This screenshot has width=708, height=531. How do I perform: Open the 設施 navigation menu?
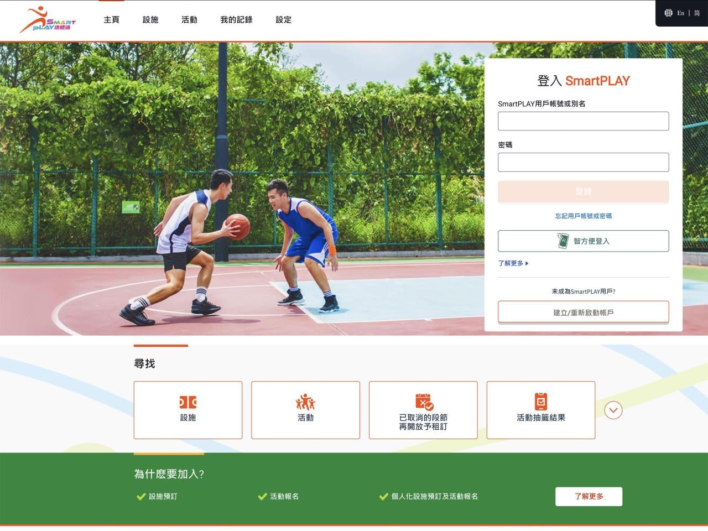pyautogui.click(x=150, y=20)
